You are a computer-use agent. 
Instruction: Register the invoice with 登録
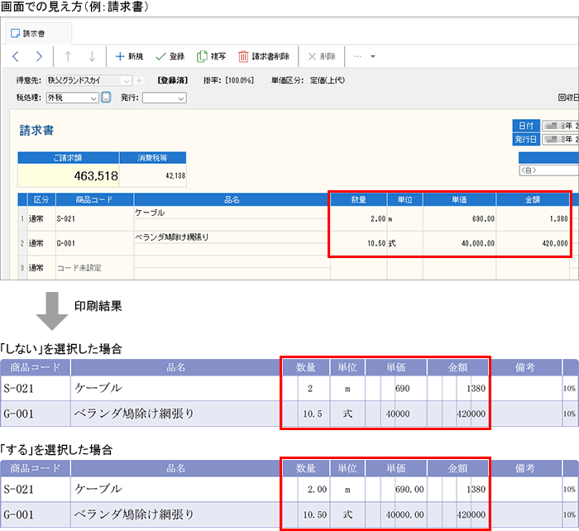(x=170, y=56)
